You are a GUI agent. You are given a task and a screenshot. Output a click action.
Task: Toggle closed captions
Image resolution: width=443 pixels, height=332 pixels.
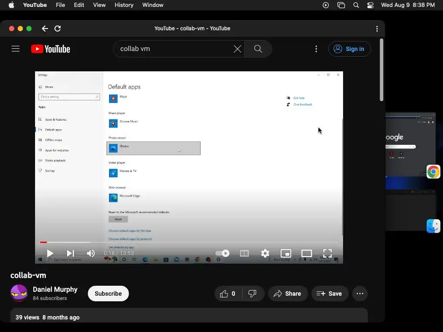pos(244,253)
